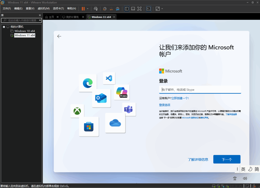The height and width of the screenshot is (188, 260).
Task: Open the snapshot manager icon
Action: pos(118,9)
